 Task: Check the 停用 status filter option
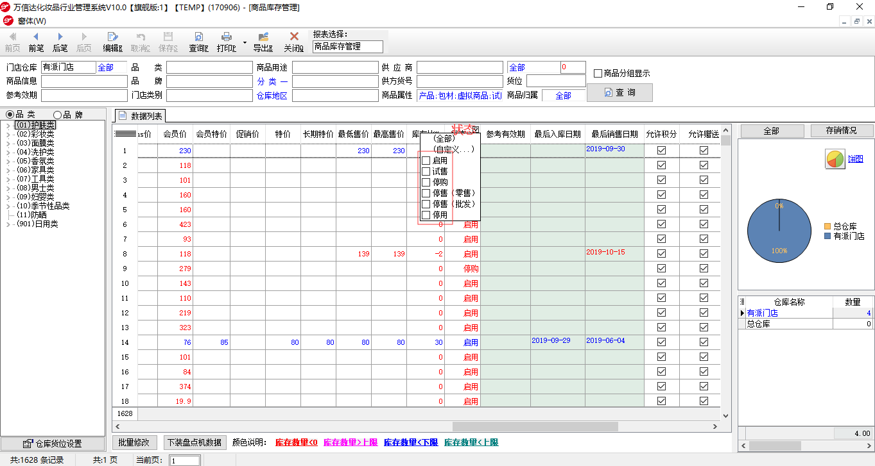tap(426, 215)
